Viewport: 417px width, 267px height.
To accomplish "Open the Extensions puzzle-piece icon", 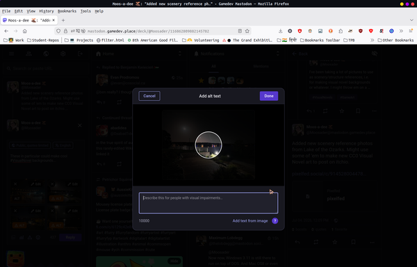I will point(341,31).
